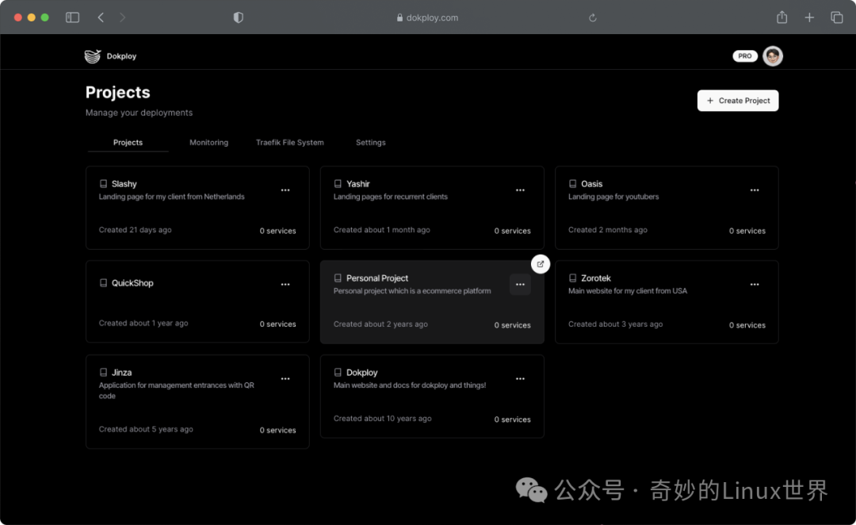Click 'Manage your deployments' subtitle
This screenshot has height=525, width=856.
click(139, 113)
